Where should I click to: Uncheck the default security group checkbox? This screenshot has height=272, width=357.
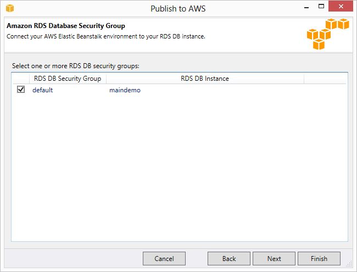click(21, 90)
